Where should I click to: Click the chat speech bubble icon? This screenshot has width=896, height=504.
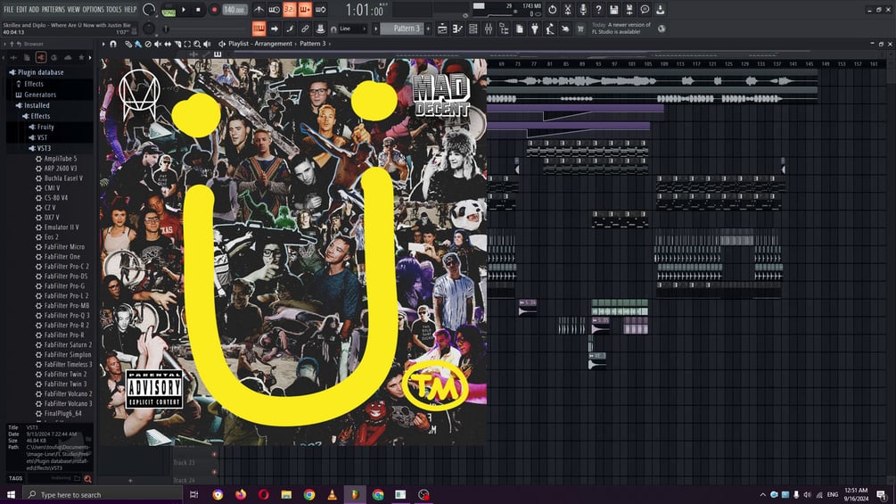tap(645, 10)
